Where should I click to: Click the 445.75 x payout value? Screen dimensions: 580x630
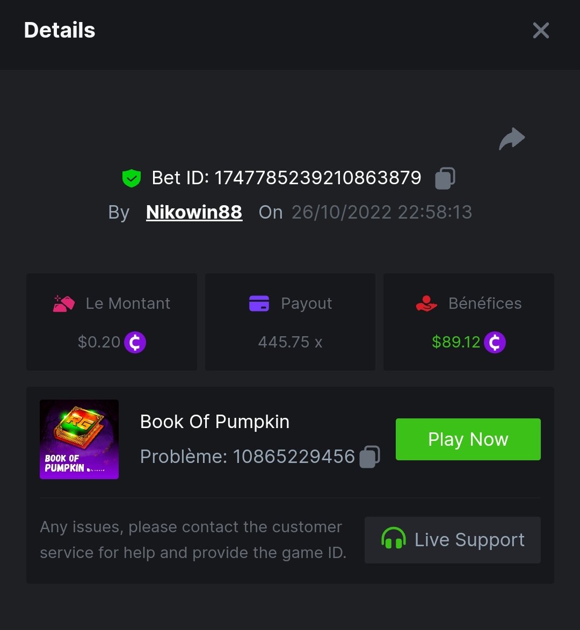click(290, 342)
